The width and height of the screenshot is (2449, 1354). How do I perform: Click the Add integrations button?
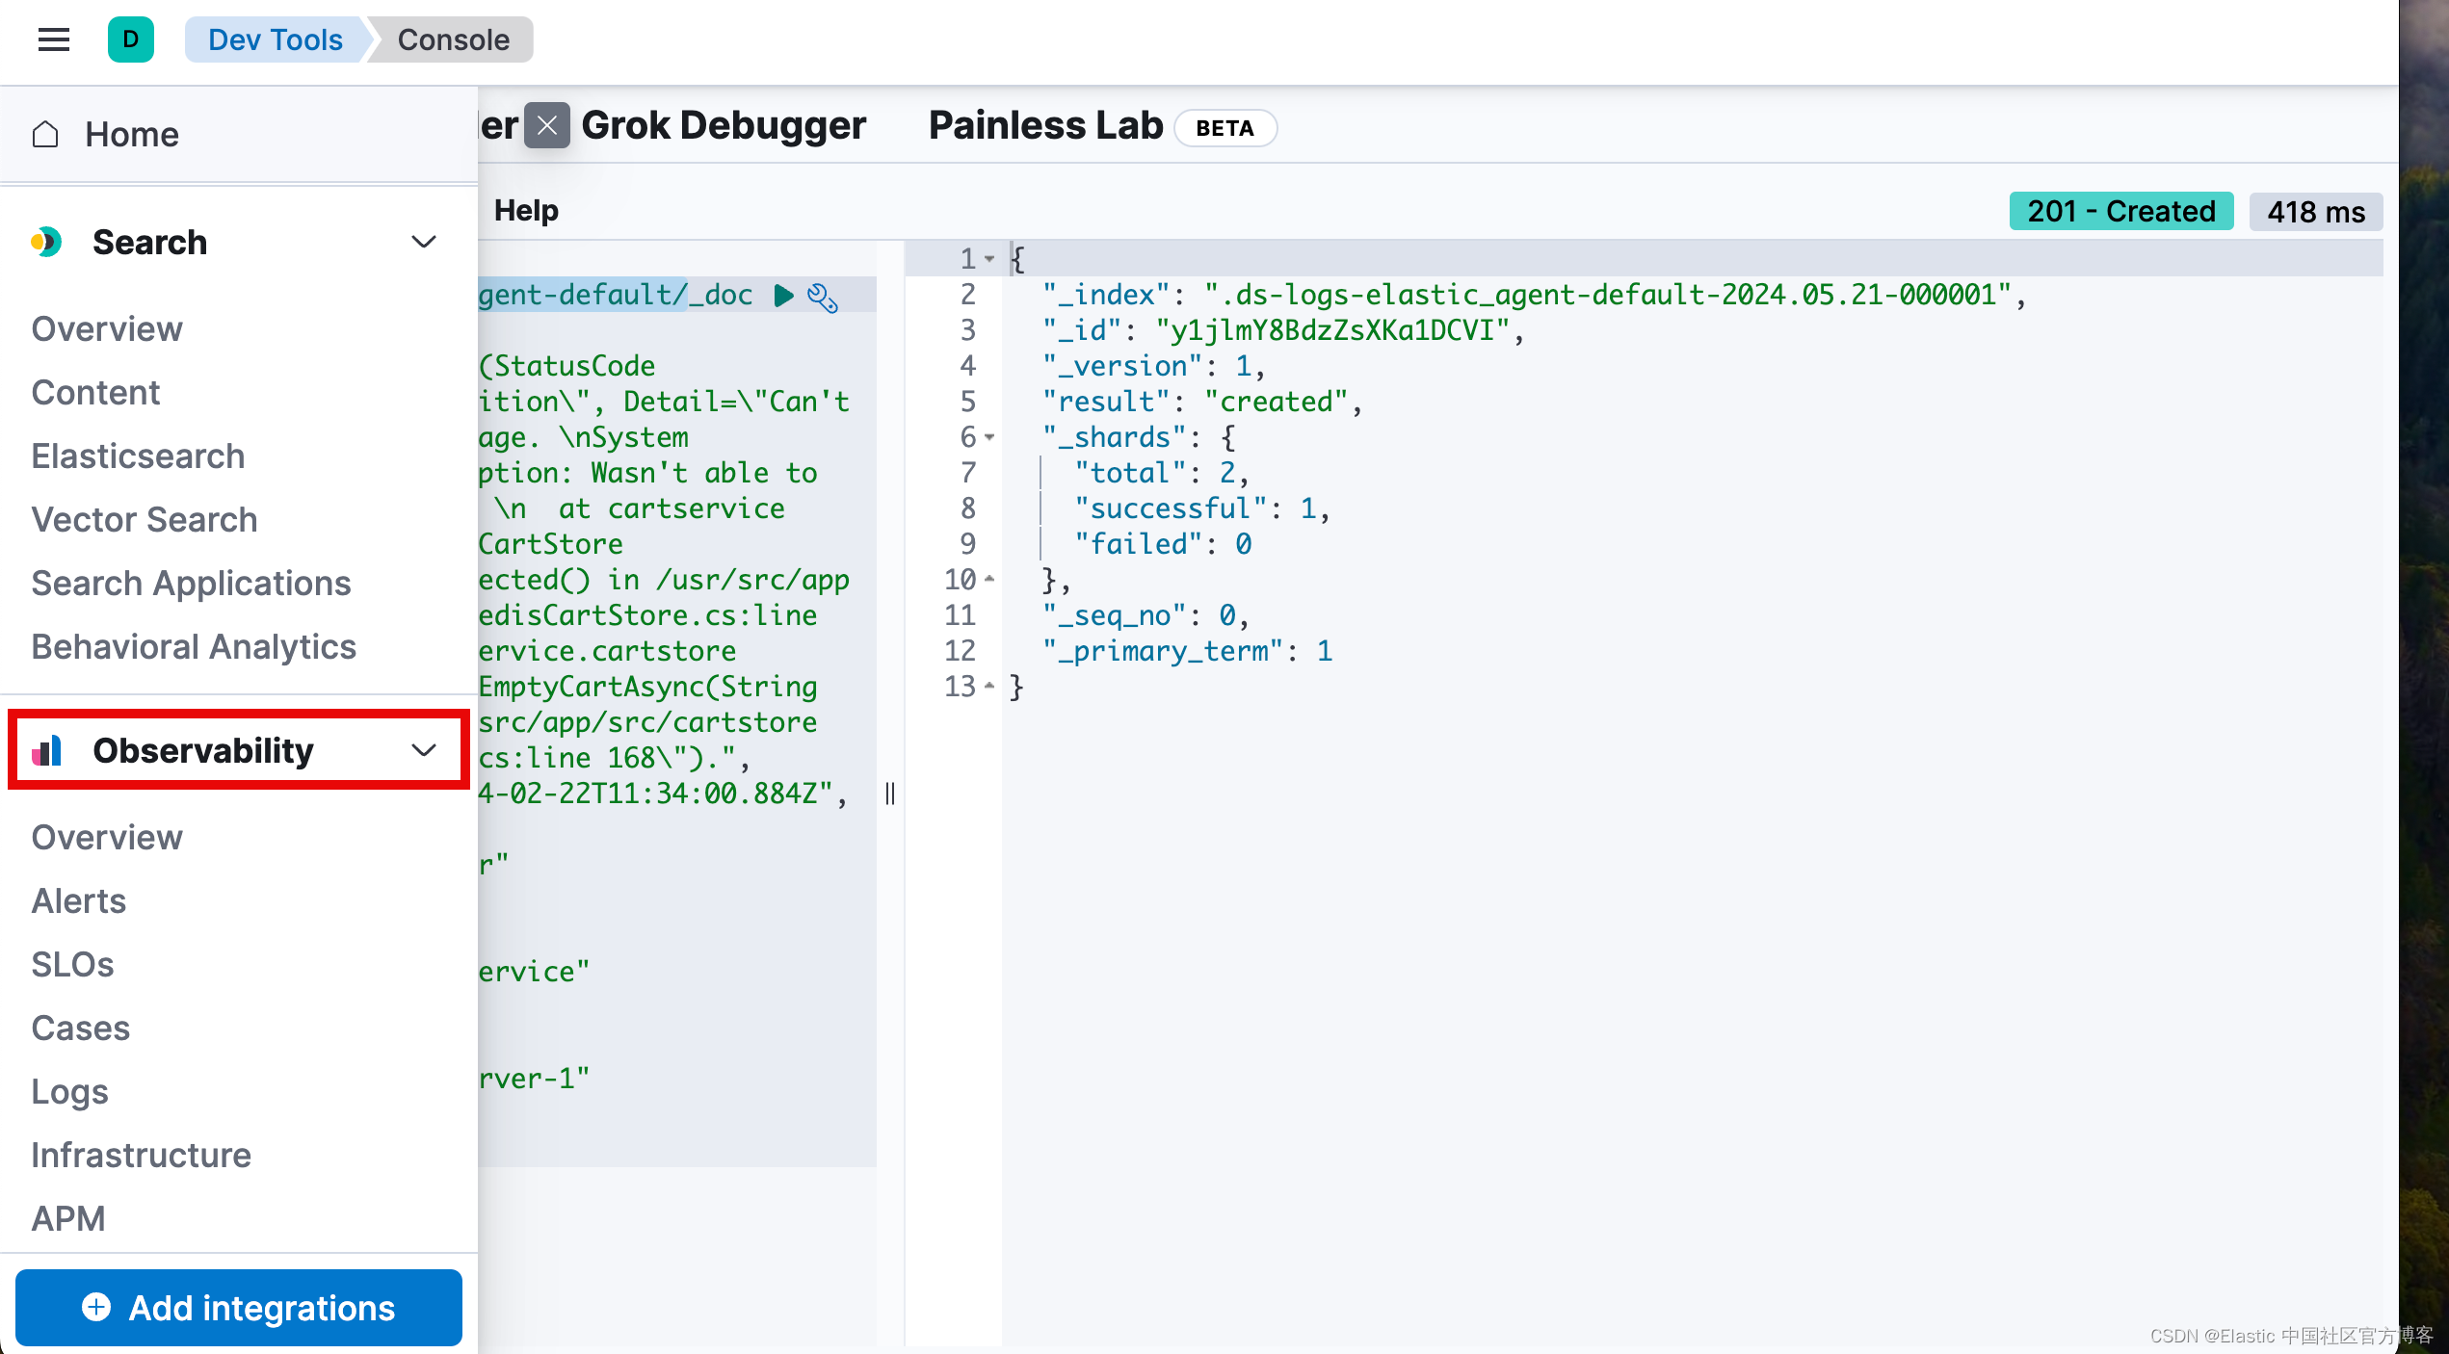(239, 1307)
